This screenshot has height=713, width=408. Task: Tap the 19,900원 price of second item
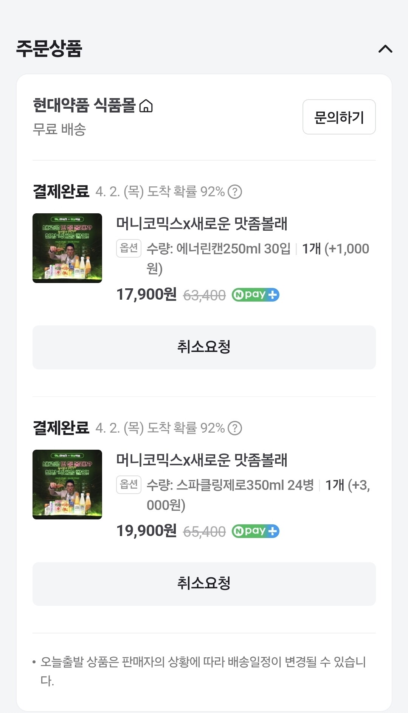(146, 531)
